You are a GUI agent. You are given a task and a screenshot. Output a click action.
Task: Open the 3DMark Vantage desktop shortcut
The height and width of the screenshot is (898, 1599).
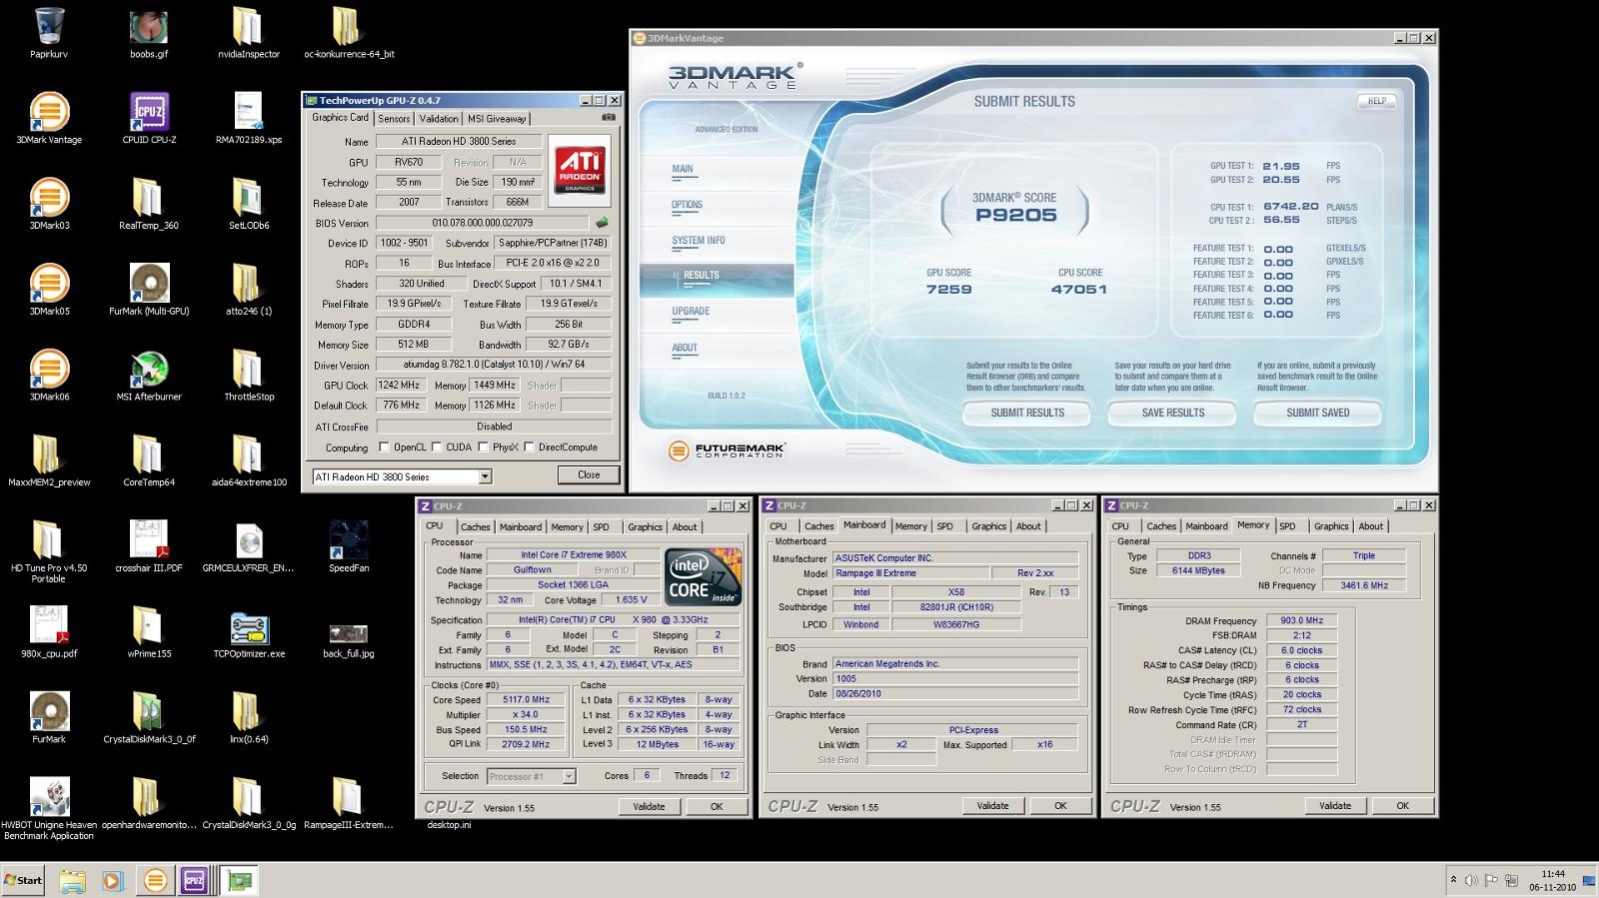(49, 118)
